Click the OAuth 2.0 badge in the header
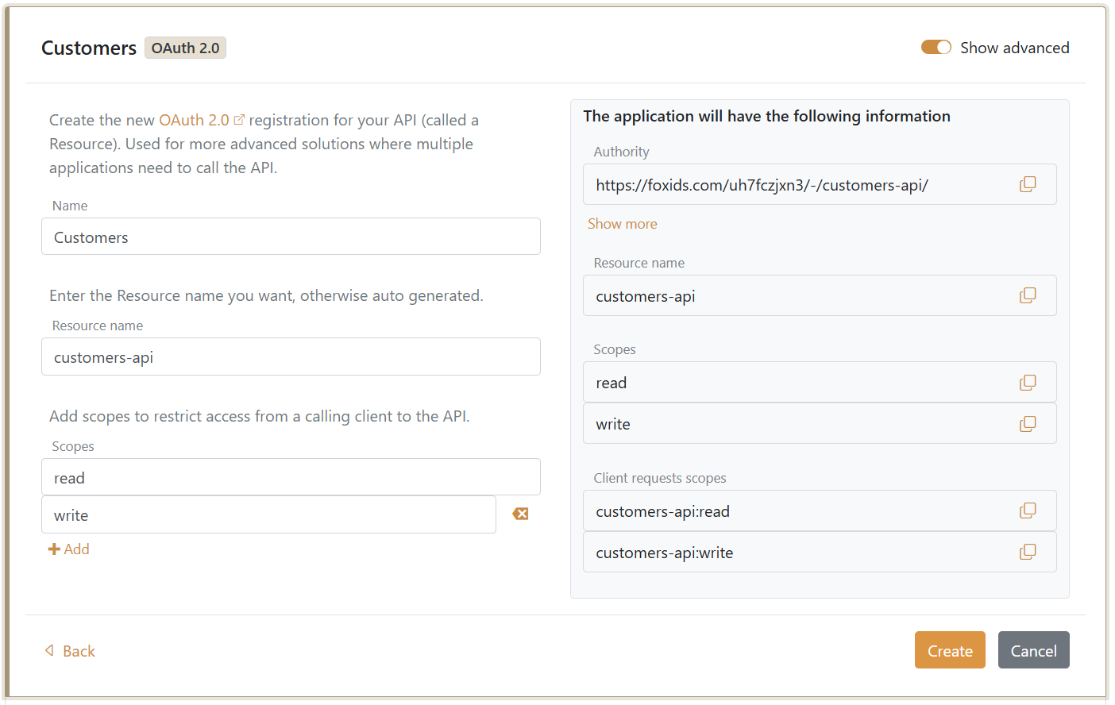This screenshot has width=1115, height=705. click(185, 48)
